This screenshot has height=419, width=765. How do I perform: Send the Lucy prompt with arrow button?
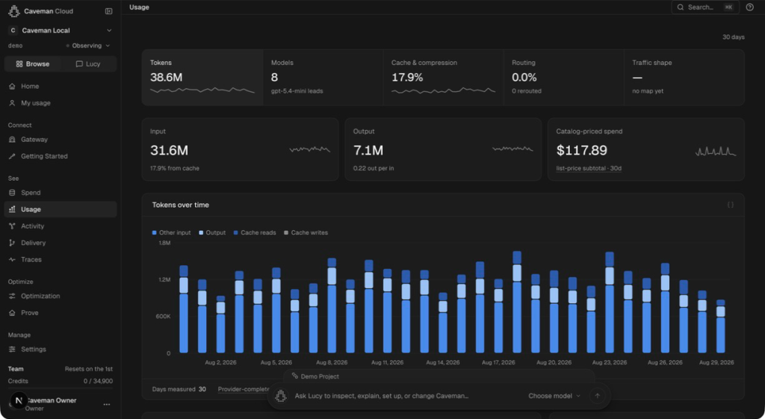pos(597,396)
